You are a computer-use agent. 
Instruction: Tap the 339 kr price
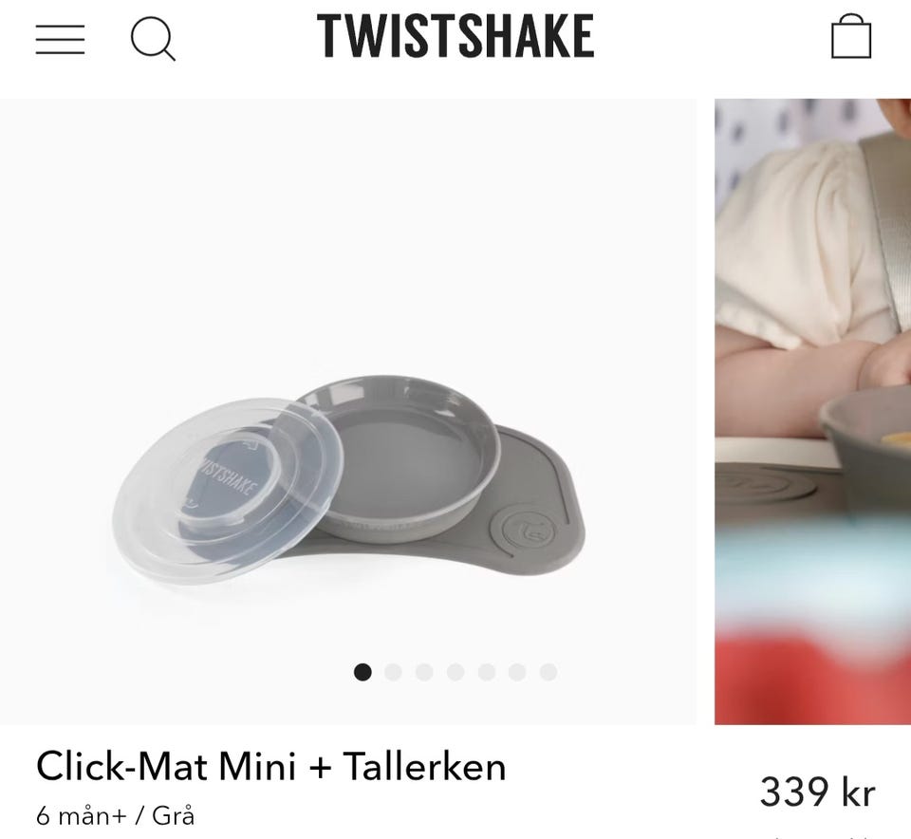(817, 792)
